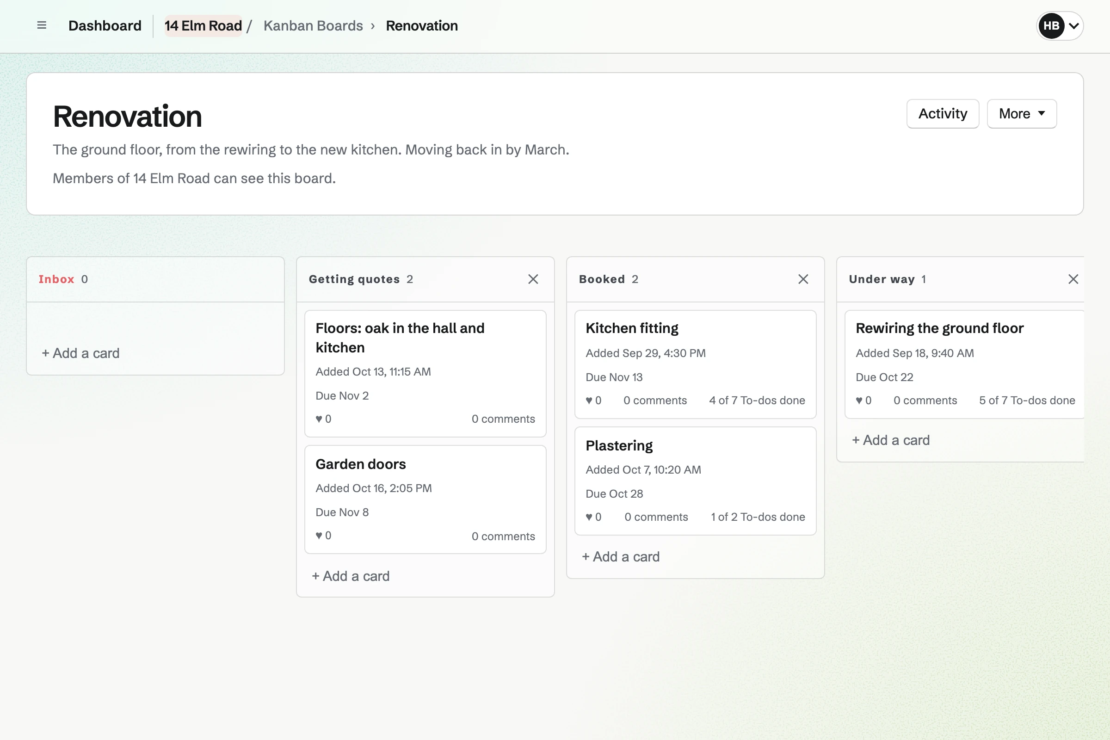
Task: Close the Under way column
Action: coord(1073,279)
